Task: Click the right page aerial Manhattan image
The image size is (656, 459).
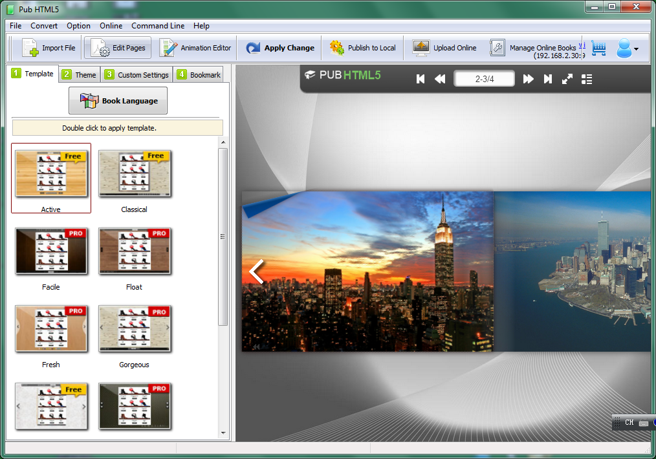Action: coord(573,272)
